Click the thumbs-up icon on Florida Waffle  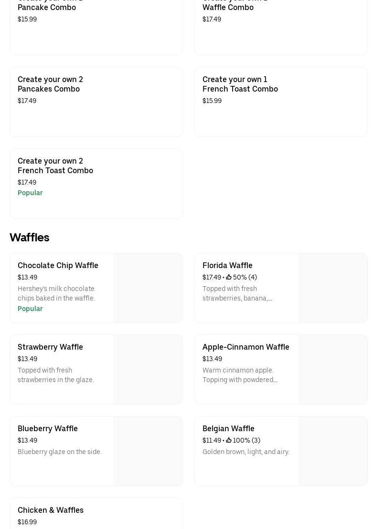(229, 277)
